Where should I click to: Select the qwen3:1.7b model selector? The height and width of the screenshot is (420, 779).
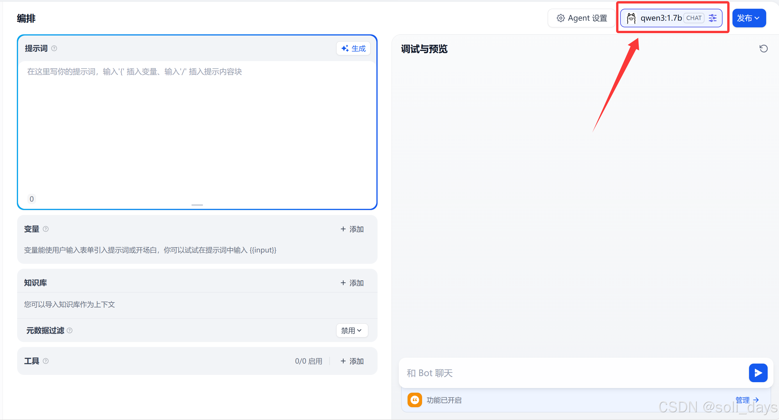(671, 18)
